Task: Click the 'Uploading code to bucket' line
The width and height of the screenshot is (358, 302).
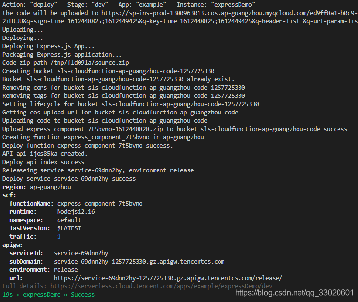Action: (105, 120)
